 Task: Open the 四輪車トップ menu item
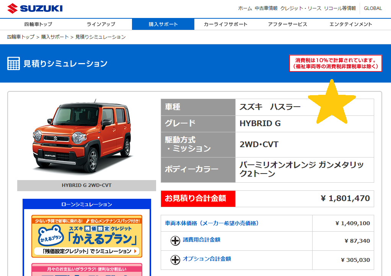pyautogui.click(x=38, y=24)
